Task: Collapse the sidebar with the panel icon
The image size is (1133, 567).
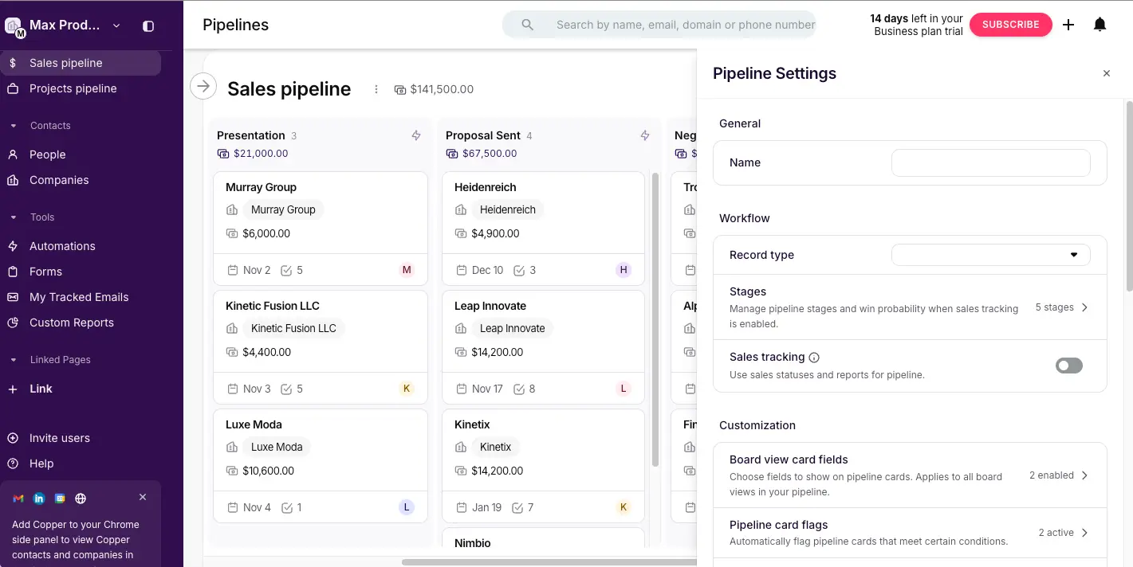Action: [x=148, y=25]
